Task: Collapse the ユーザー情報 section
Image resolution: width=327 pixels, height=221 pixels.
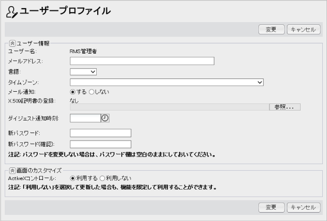Action: [x=12, y=43]
